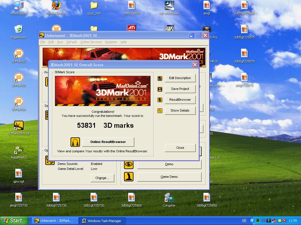301x225 pixels.
Task: Open the Help menu
Action: [124, 42]
